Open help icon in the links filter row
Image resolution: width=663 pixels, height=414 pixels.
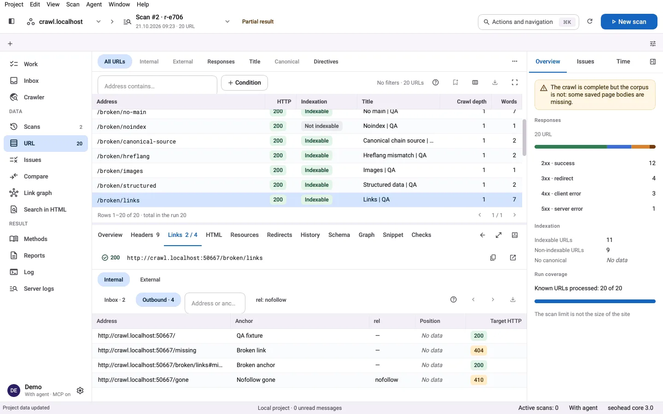pos(454,300)
